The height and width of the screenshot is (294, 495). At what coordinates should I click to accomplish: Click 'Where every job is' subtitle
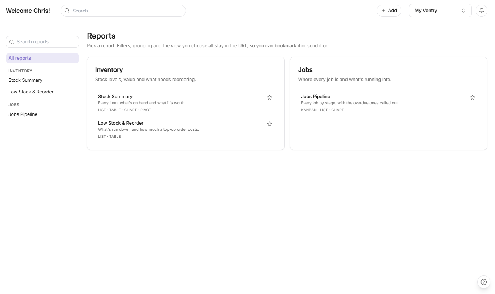click(x=345, y=80)
